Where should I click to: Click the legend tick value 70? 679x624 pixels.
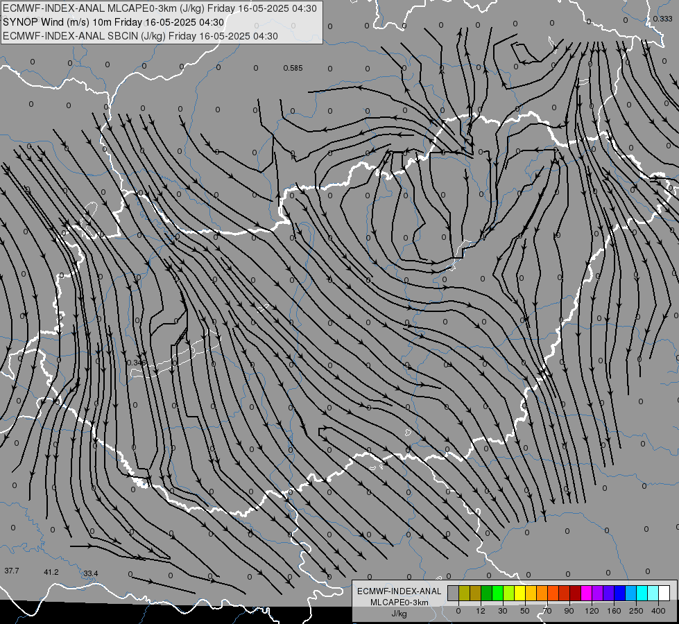click(x=547, y=611)
